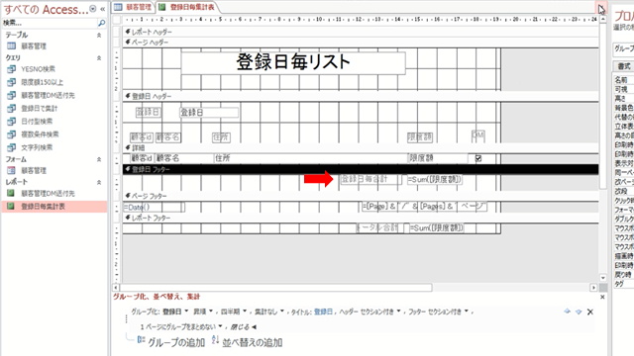Open the 四半期 grouping interval dropdown
The image size is (634, 356).
coord(234,311)
